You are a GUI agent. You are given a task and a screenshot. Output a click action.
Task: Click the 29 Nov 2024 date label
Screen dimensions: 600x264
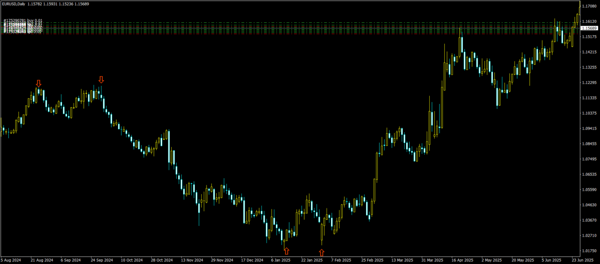pyautogui.click(x=222, y=260)
